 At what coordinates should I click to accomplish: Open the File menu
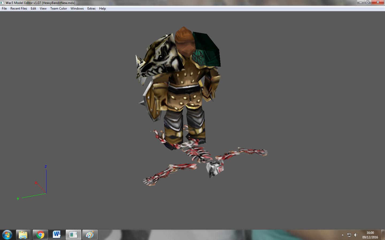point(4,9)
